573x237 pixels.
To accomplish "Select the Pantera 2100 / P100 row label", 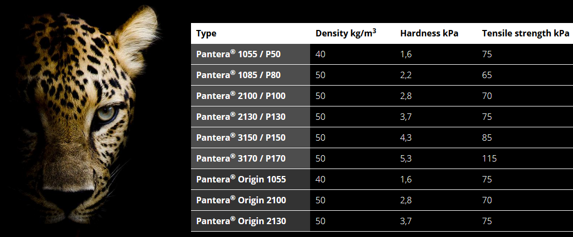I will (x=241, y=96).
